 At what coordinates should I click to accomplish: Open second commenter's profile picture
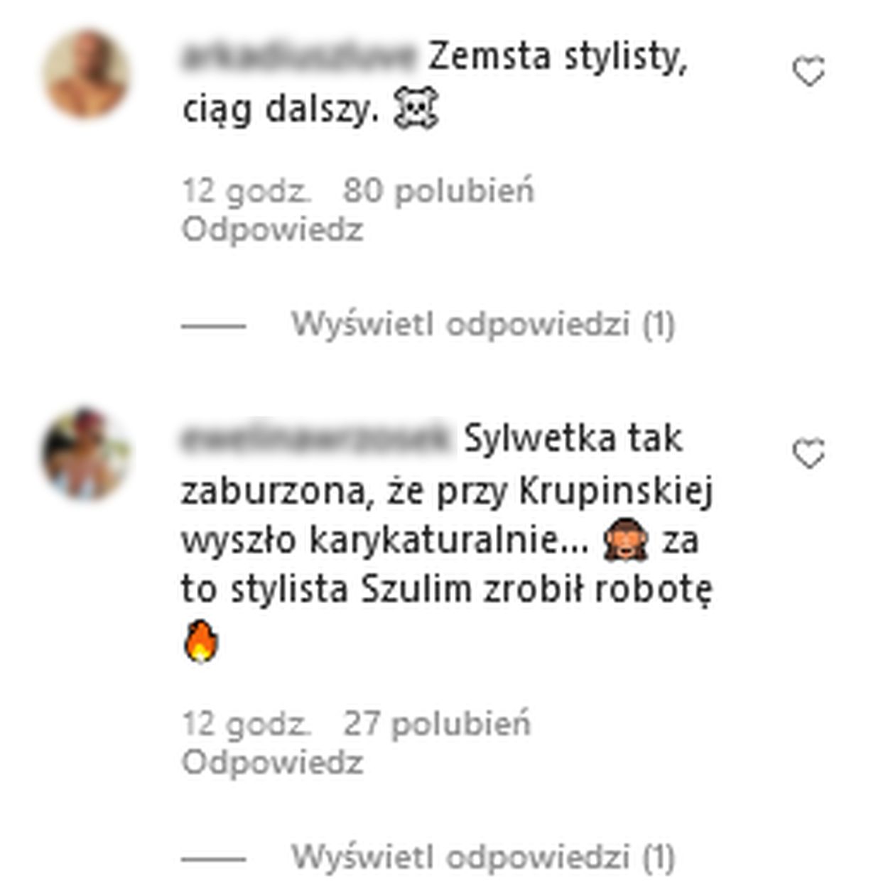coord(87,454)
